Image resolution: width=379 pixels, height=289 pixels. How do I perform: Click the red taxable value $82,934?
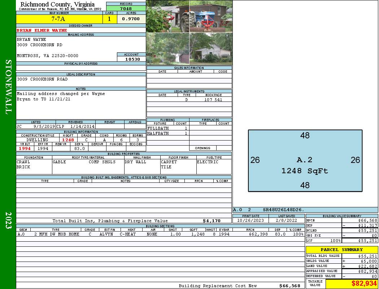point(364,284)
